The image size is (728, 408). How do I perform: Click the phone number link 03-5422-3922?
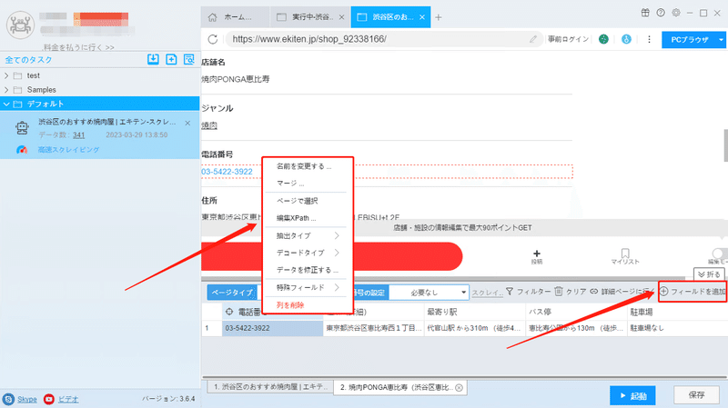coord(227,172)
